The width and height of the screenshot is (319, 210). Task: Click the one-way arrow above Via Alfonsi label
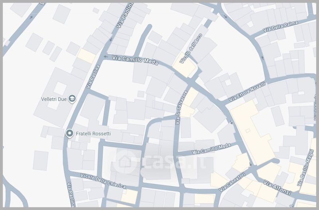tap(250, 164)
